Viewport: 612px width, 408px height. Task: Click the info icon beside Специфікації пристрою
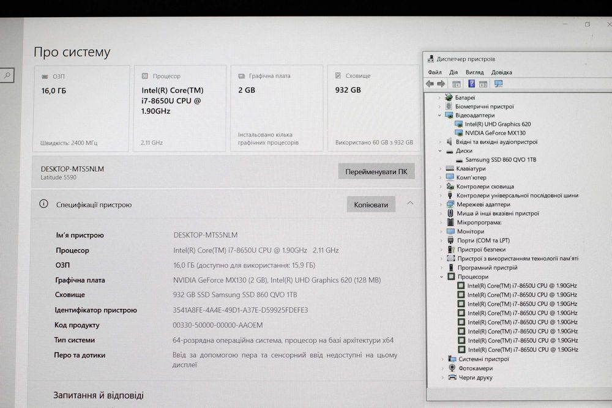[x=43, y=204]
